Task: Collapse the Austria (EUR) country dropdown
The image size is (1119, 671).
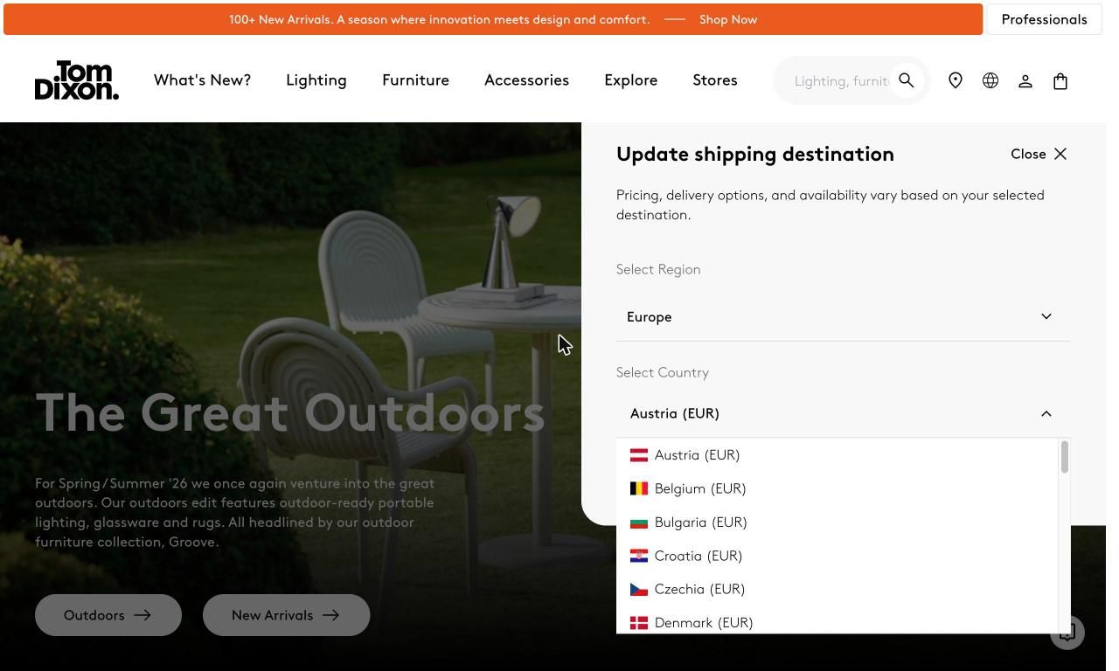Action: pos(844,413)
